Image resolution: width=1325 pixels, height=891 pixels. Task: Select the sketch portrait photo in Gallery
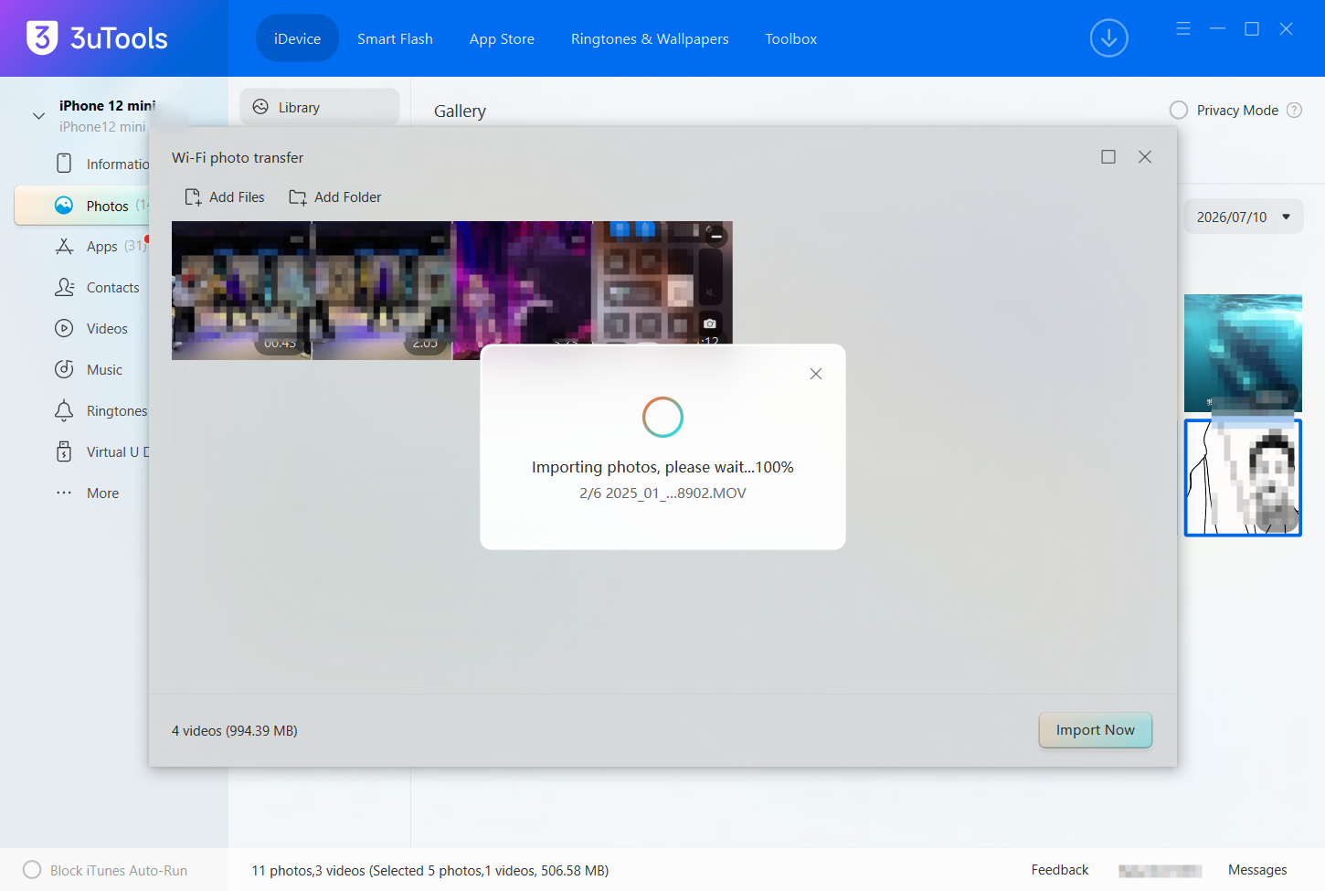(x=1243, y=478)
